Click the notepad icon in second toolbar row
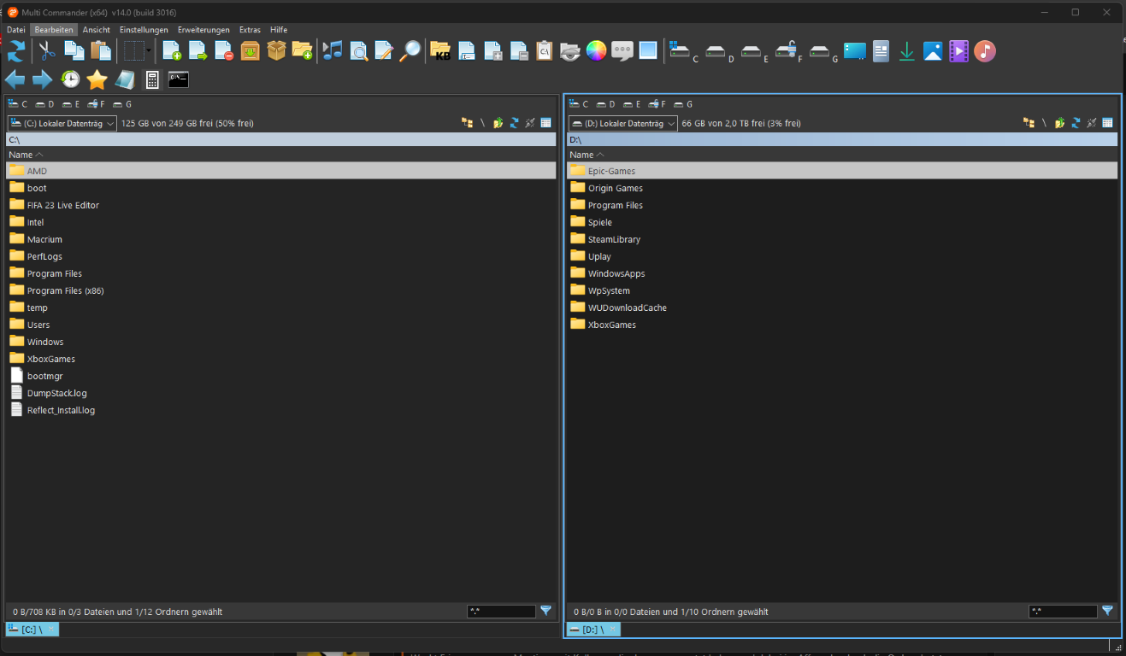The width and height of the screenshot is (1126, 656). tap(125, 80)
